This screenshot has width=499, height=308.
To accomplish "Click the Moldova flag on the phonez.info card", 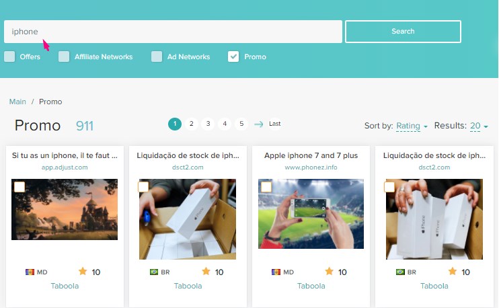I will [276, 272].
